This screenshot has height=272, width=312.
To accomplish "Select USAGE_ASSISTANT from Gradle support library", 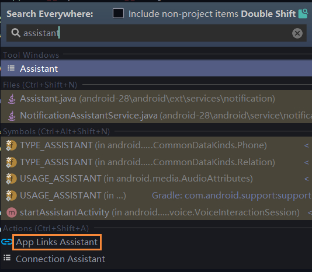I will [x=156, y=196].
